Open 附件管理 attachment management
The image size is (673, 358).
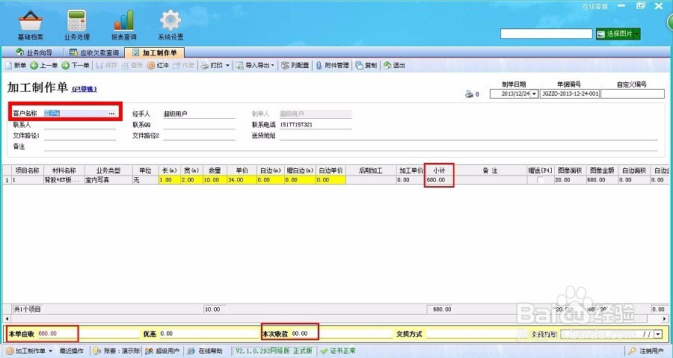(332, 65)
